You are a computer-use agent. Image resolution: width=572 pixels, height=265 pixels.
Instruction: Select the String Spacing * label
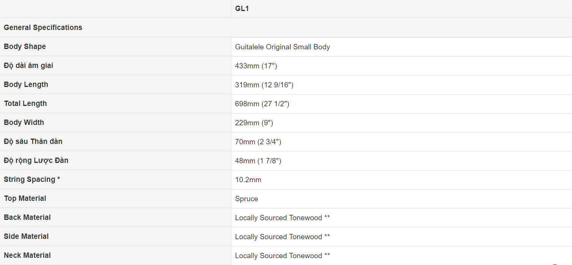click(32, 179)
